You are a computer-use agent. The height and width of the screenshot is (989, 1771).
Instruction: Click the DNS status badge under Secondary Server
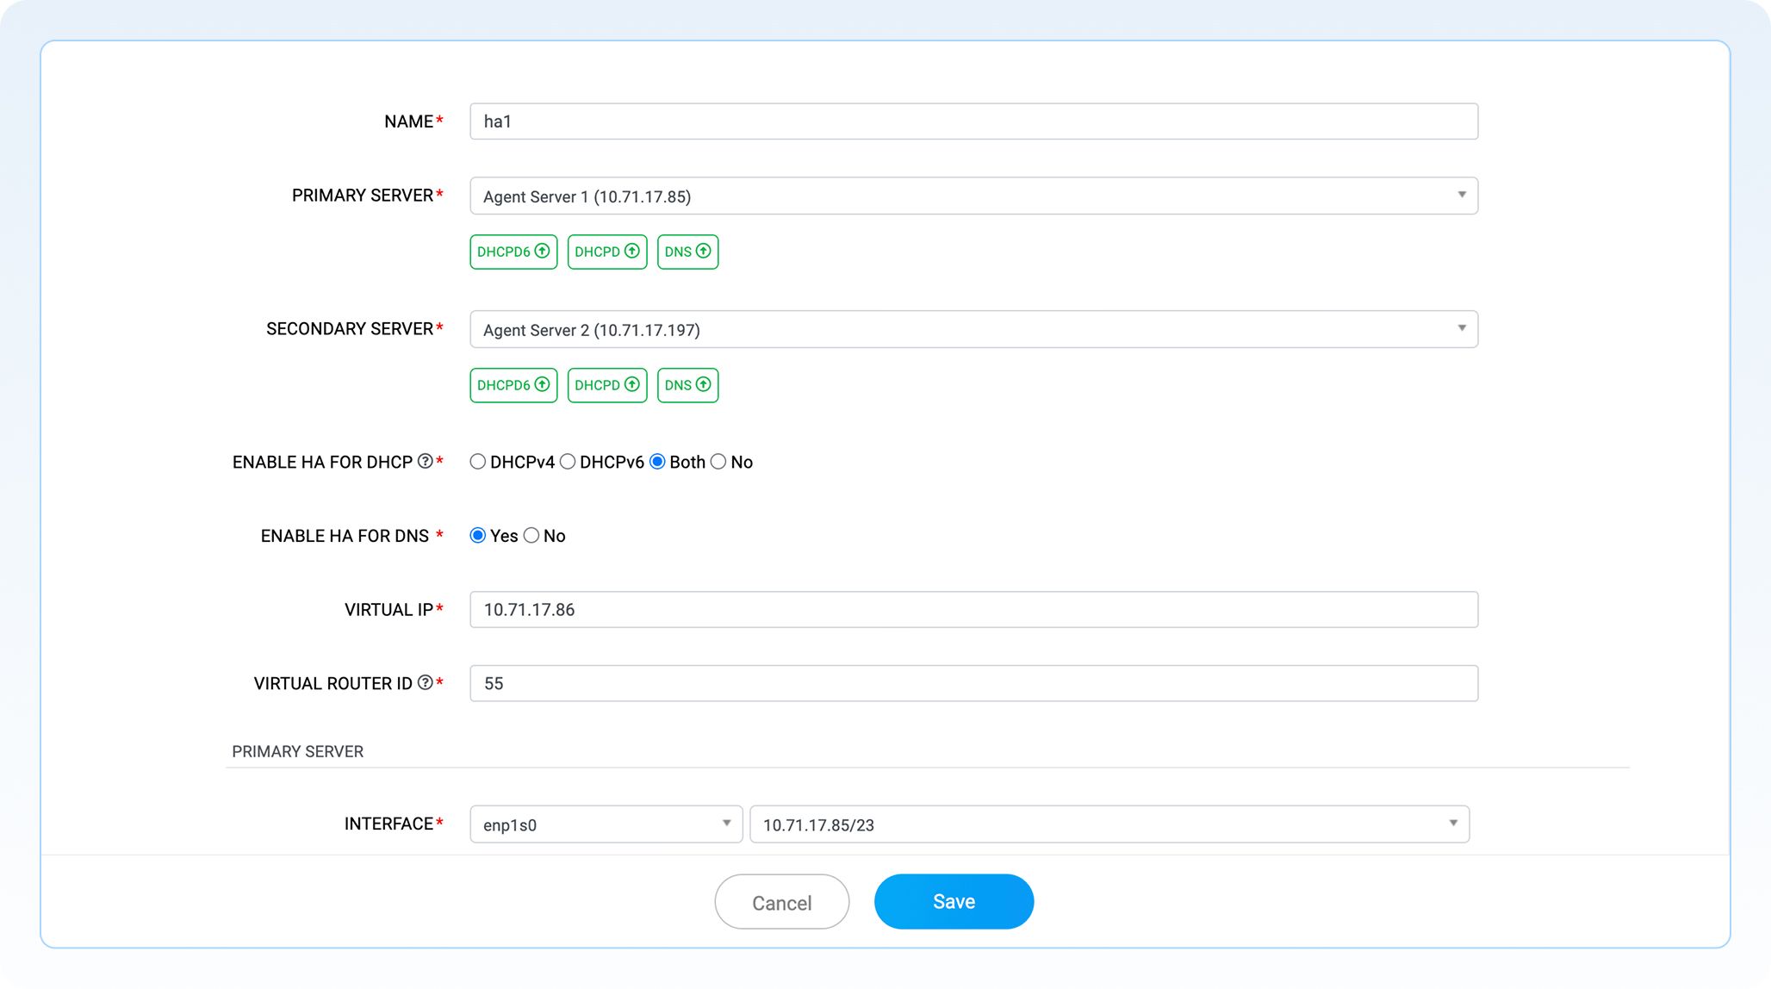(687, 384)
